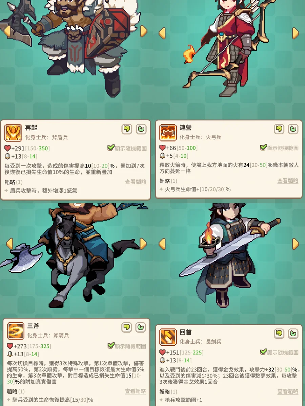Click the refresh icon on 回首 card
This screenshot has height=406, width=305.
(x=293, y=334)
